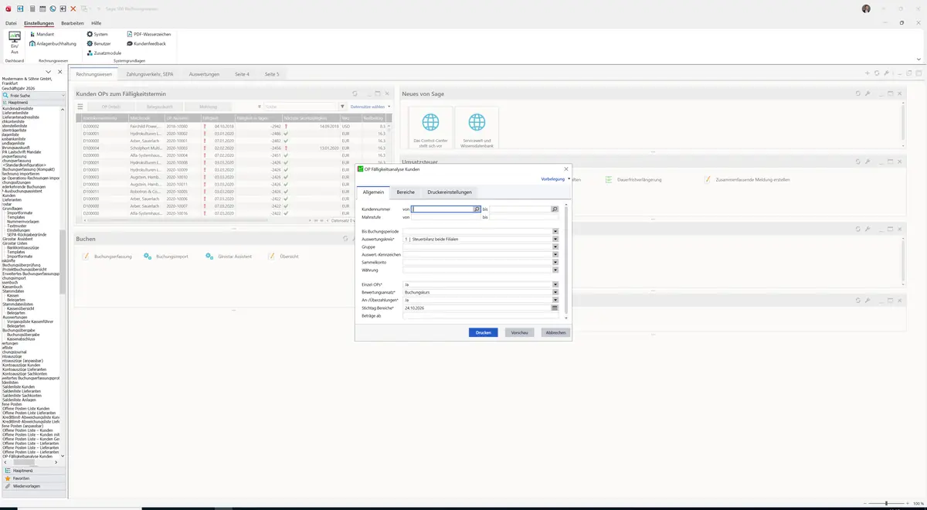
Task: Open the Kundenfeedback option
Action: coord(146,43)
